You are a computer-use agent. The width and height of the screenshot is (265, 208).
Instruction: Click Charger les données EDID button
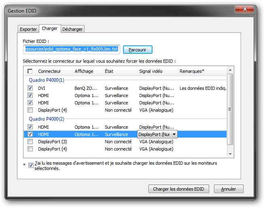pos(178,189)
